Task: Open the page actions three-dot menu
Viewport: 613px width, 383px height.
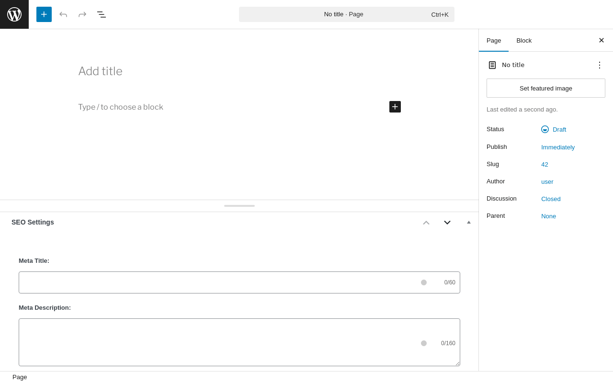Action: pos(600,65)
